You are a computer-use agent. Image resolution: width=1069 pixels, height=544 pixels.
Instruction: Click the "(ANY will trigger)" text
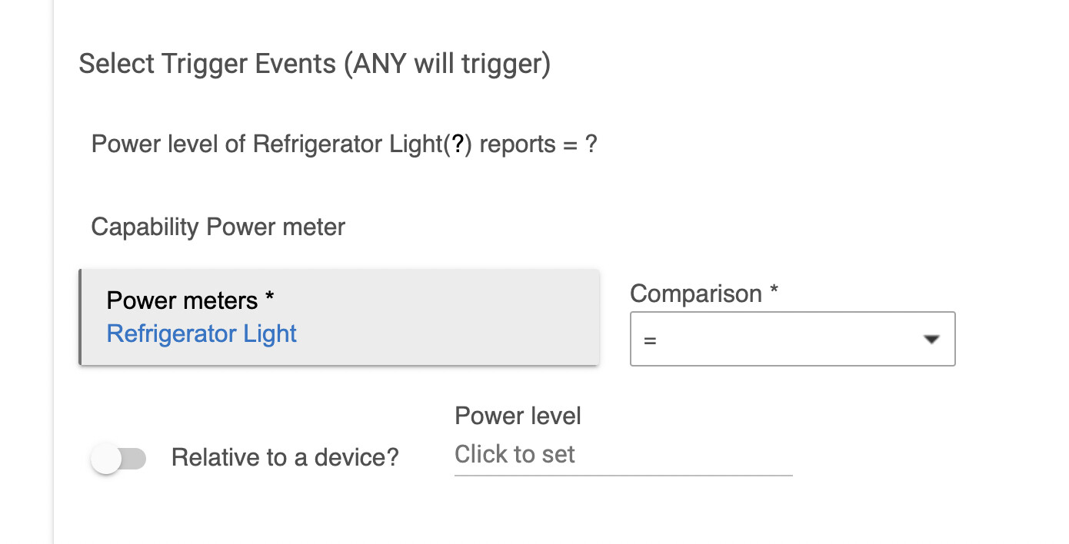pos(447,64)
